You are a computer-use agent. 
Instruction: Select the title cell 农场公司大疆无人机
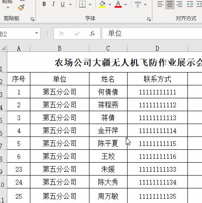[104, 62]
